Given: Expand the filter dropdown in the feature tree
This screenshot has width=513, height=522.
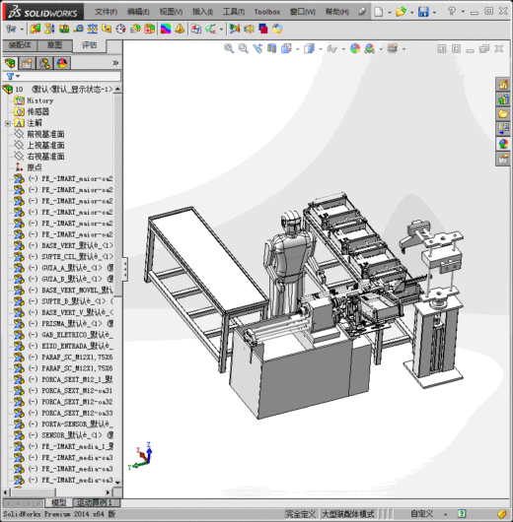Looking at the screenshot, I should point(18,76).
